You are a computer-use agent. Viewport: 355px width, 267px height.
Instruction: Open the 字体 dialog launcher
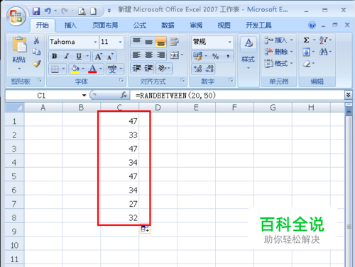[121, 80]
